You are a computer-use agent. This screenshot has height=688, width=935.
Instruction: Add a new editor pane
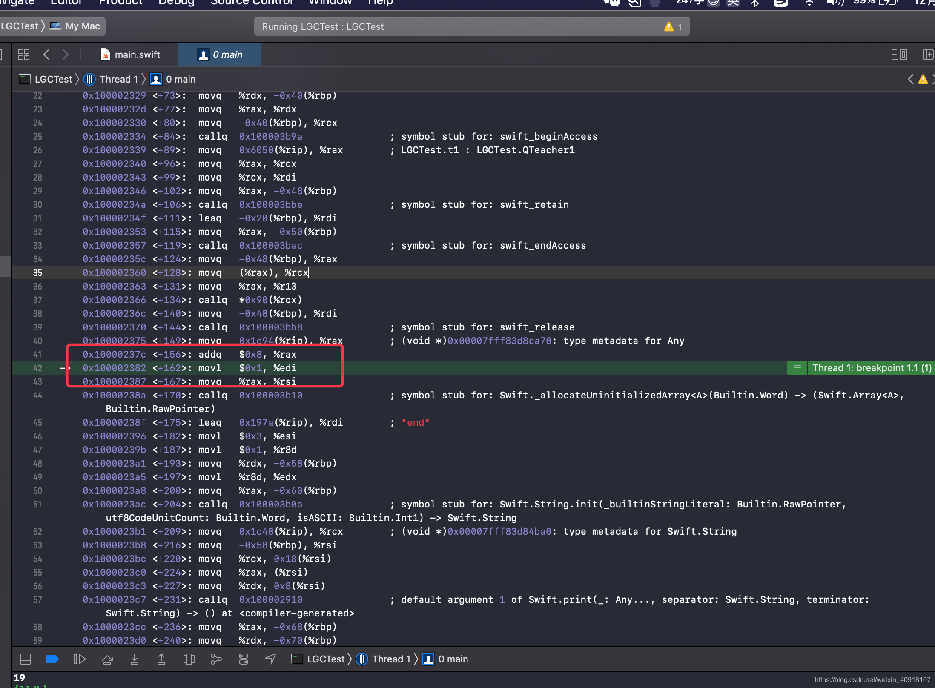coord(927,54)
